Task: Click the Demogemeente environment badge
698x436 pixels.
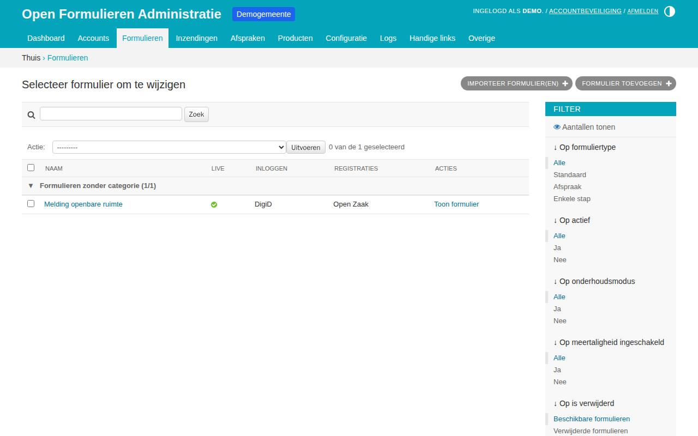Action: (263, 14)
